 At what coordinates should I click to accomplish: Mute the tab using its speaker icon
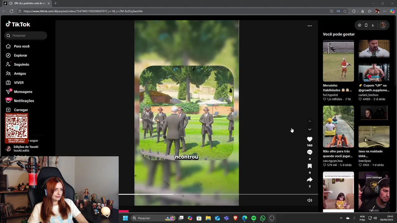(x=11, y=3)
